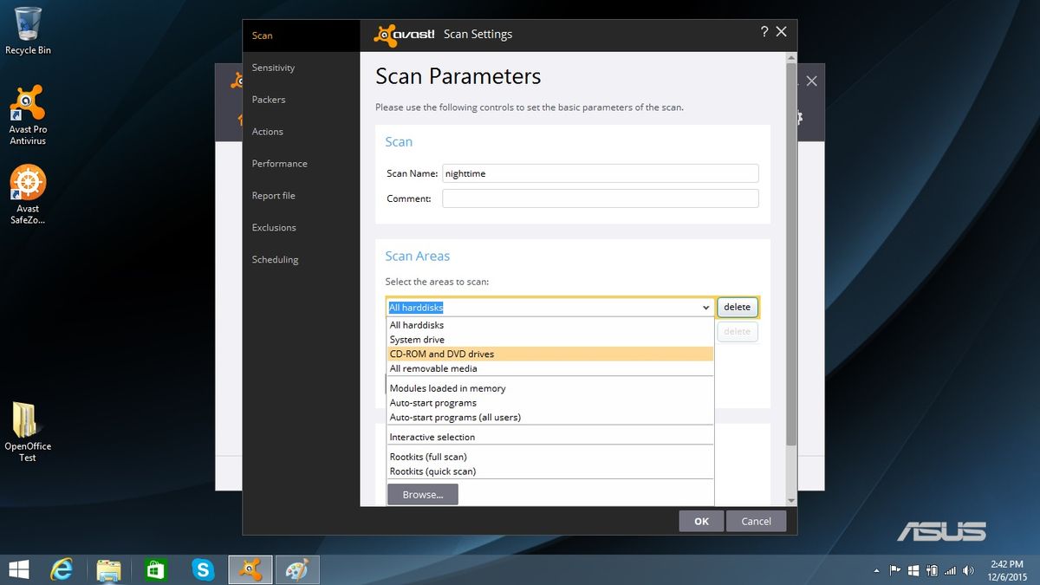1040x585 pixels.
Task: Click the scrollbar down arrow
Action: click(790, 500)
